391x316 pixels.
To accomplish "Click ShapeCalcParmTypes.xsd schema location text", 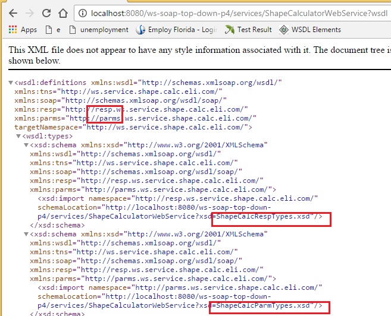I will pos(263,305).
